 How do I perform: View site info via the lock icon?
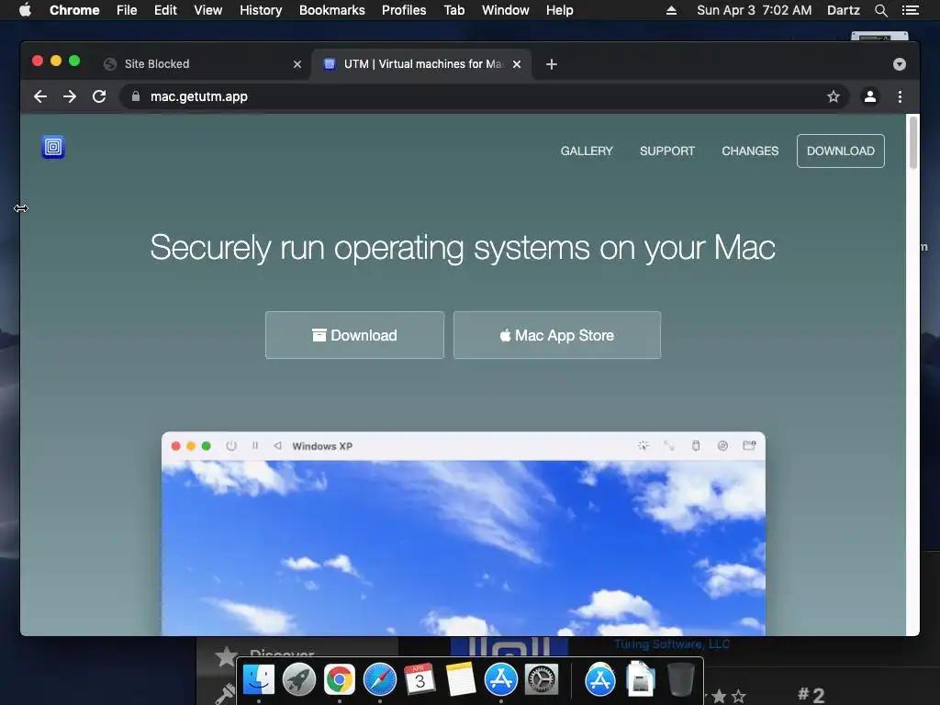(x=136, y=96)
